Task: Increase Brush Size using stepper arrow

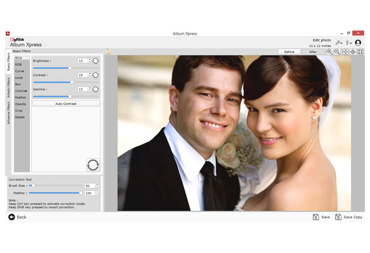Action: pos(97,184)
